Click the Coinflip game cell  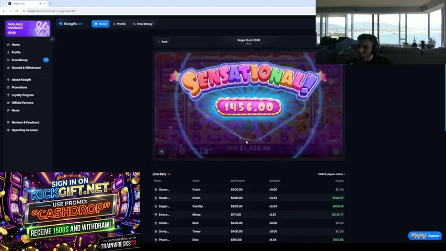[x=198, y=207]
